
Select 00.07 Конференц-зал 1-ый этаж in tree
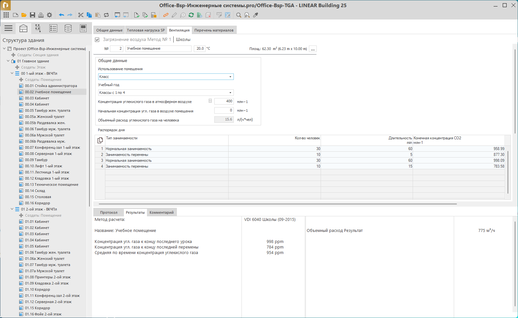point(52,147)
